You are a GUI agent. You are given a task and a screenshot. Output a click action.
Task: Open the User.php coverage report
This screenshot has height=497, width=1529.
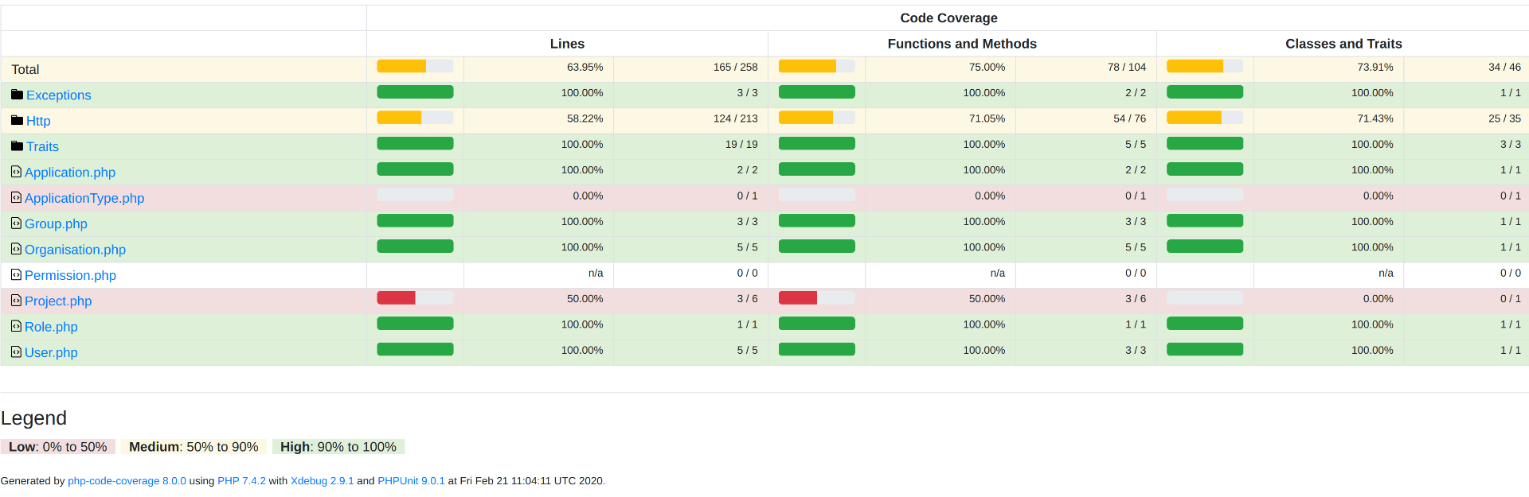[51, 352]
